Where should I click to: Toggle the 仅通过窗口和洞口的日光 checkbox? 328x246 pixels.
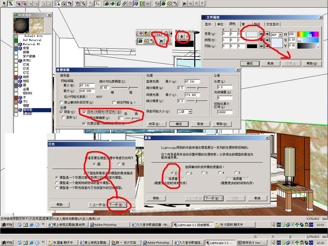point(84,123)
